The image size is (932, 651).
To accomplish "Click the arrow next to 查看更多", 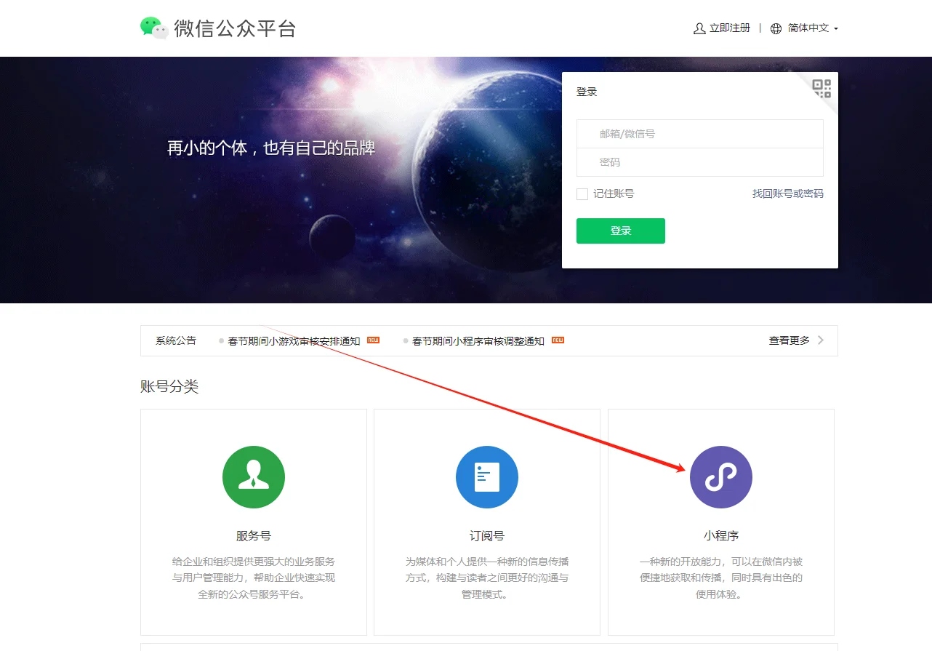I will pyautogui.click(x=821, y=340).
